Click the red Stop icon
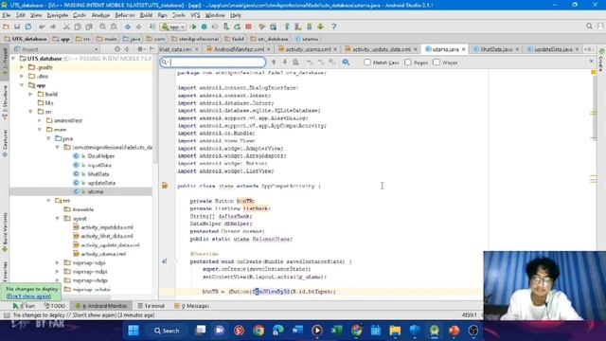This screenshot has width=606, height=341. click(248, 27)
